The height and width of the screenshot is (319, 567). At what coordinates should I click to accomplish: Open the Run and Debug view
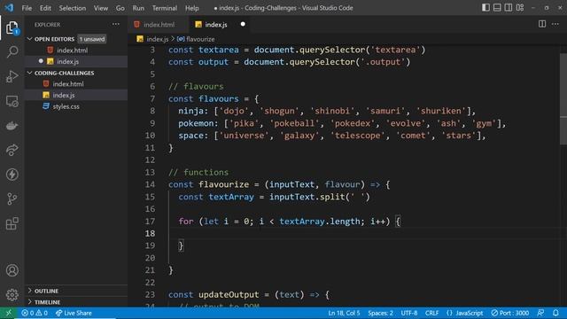[x=12, y=77]
